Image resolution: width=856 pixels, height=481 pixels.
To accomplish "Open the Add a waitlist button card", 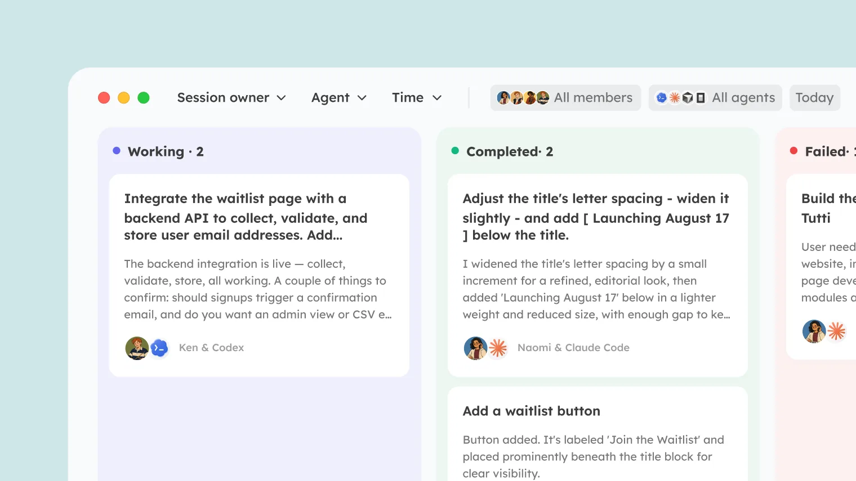I will tap(598, 434).
